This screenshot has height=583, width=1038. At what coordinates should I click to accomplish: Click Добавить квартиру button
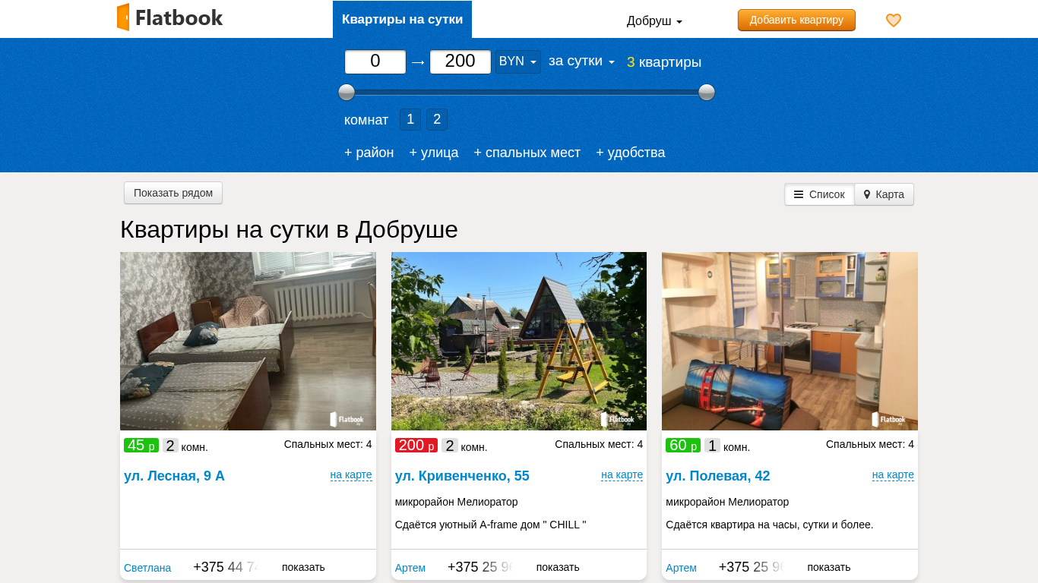[796, 20]
